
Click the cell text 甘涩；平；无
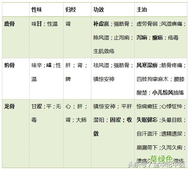[46, 106]
